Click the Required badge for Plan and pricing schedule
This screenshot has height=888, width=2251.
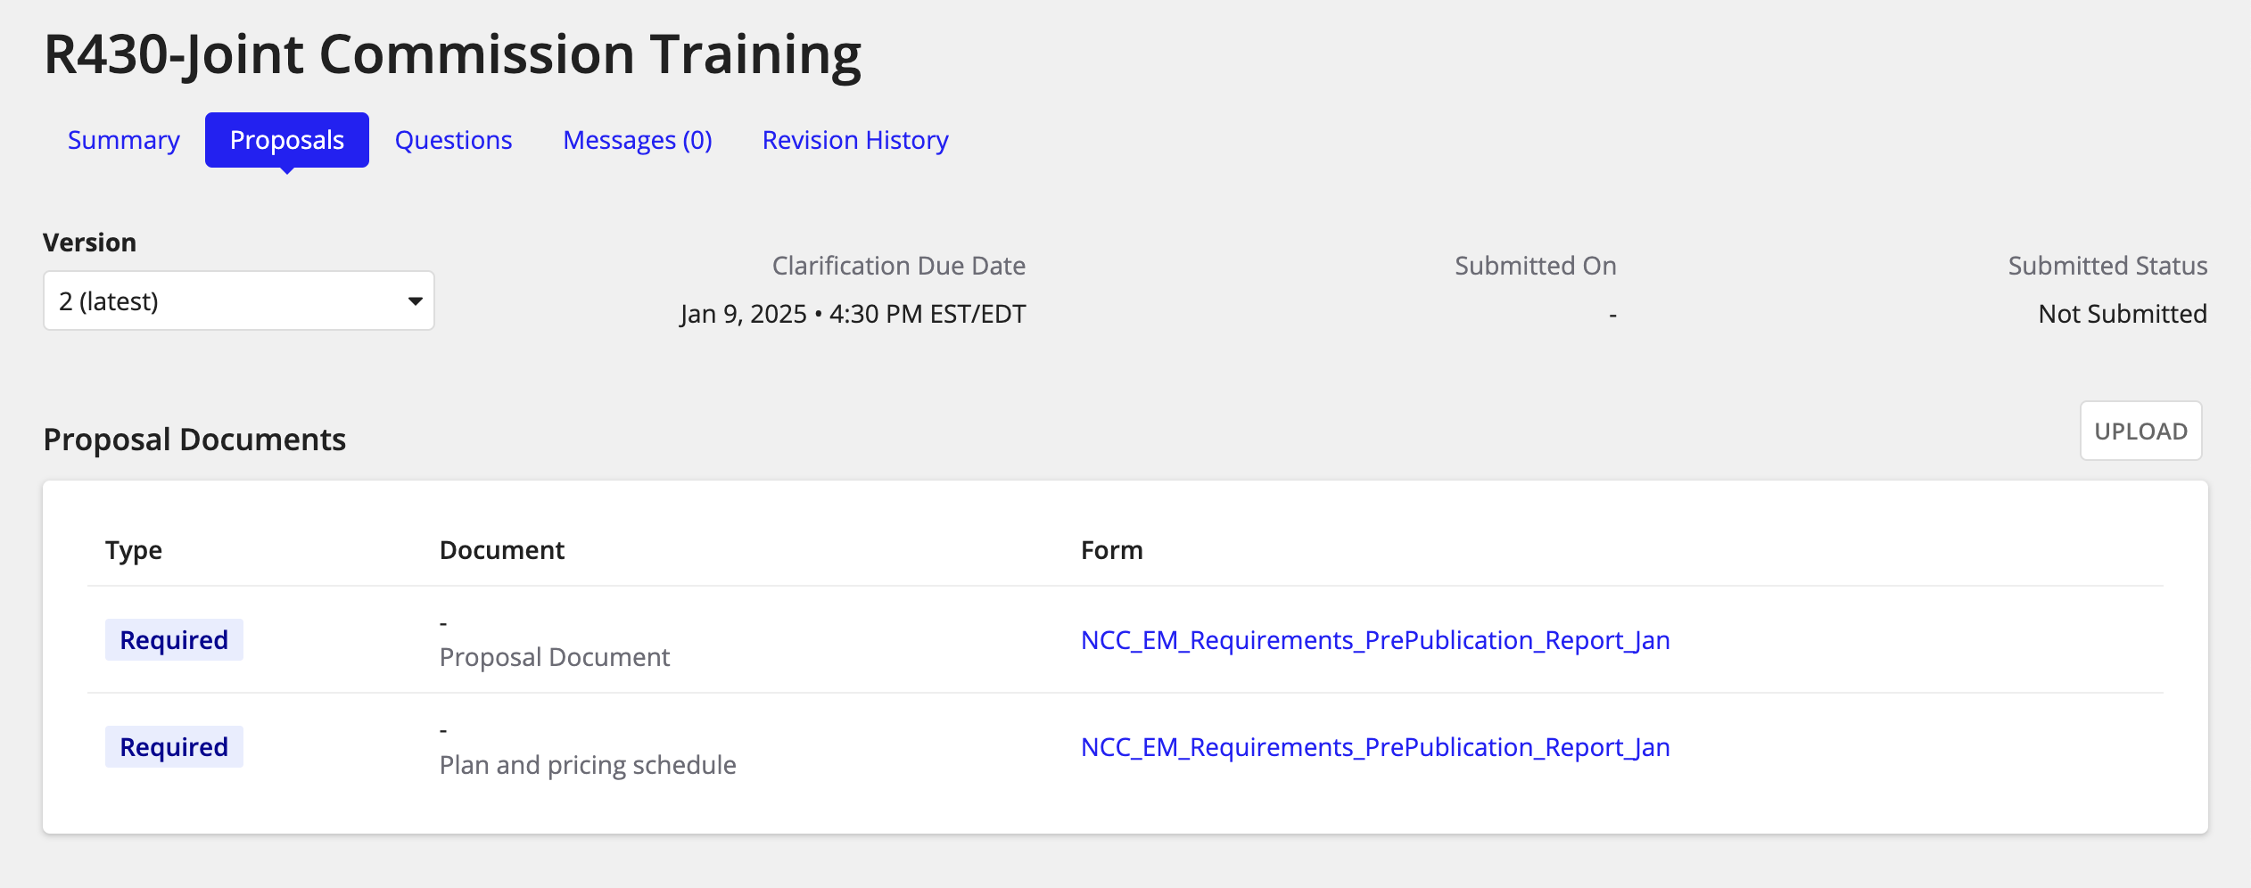coord(174,747)
